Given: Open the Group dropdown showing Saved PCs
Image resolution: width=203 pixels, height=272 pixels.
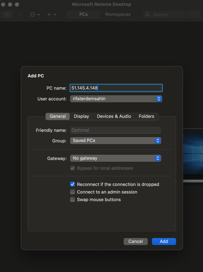Looking at the screenshot, I should pos(116,140).
